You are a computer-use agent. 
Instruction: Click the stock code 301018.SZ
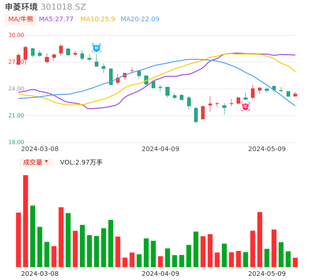tap(63, 7)
